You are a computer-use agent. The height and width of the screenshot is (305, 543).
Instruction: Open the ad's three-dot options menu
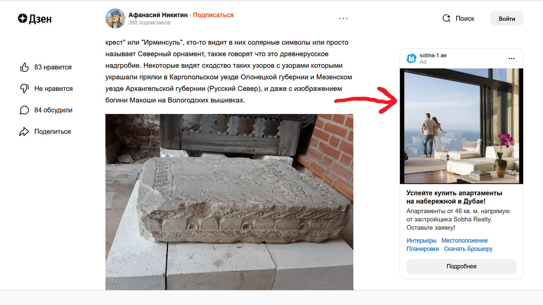(512, 58)
